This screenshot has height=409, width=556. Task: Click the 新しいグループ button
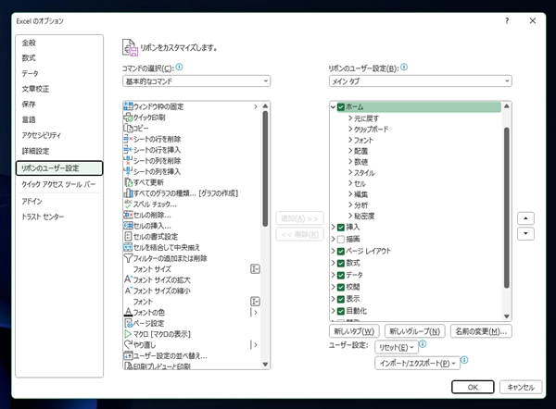(x=415, y=331)
